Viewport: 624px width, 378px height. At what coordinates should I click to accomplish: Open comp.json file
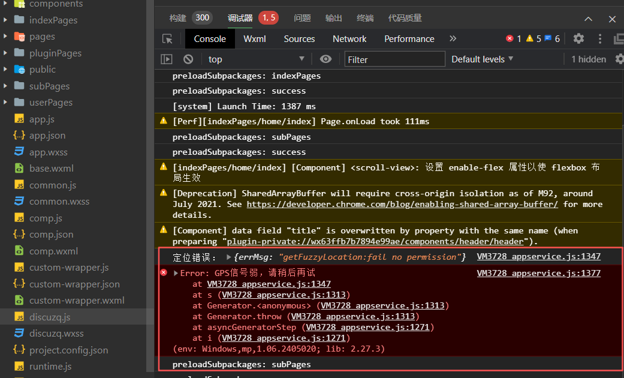coord(51,235)
